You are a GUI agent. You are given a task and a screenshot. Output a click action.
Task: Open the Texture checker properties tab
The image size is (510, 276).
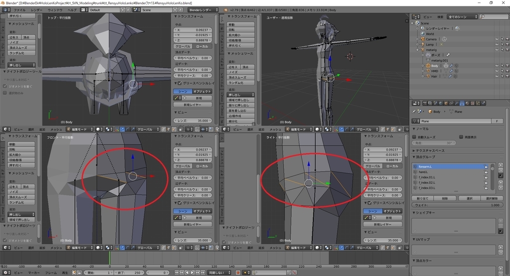473,103
